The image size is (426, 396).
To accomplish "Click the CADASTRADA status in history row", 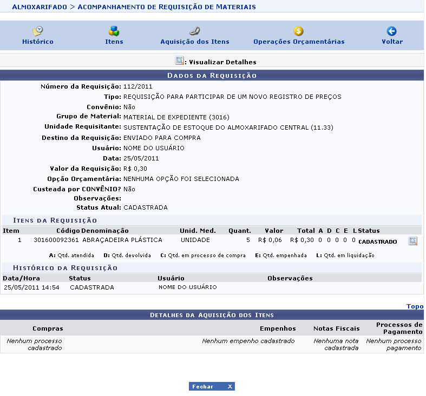I will tap(92, 287).
